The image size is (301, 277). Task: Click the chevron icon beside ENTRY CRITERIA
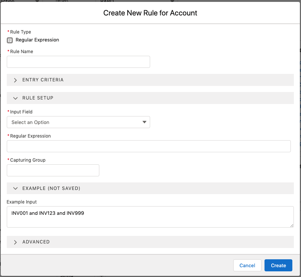click(15, 80)
